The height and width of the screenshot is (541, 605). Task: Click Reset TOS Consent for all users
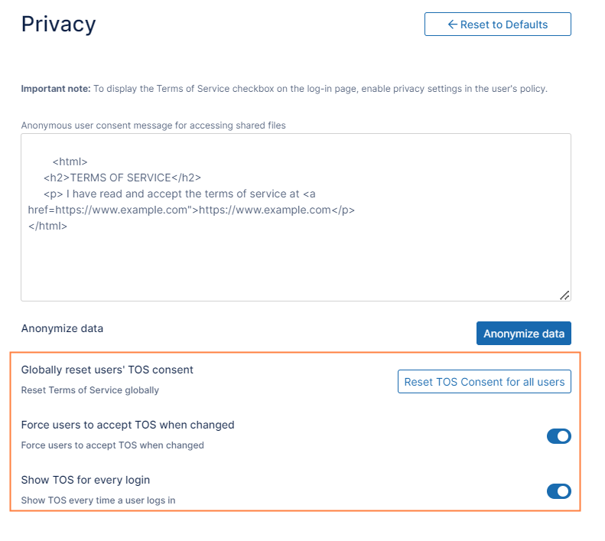(484, 382)
